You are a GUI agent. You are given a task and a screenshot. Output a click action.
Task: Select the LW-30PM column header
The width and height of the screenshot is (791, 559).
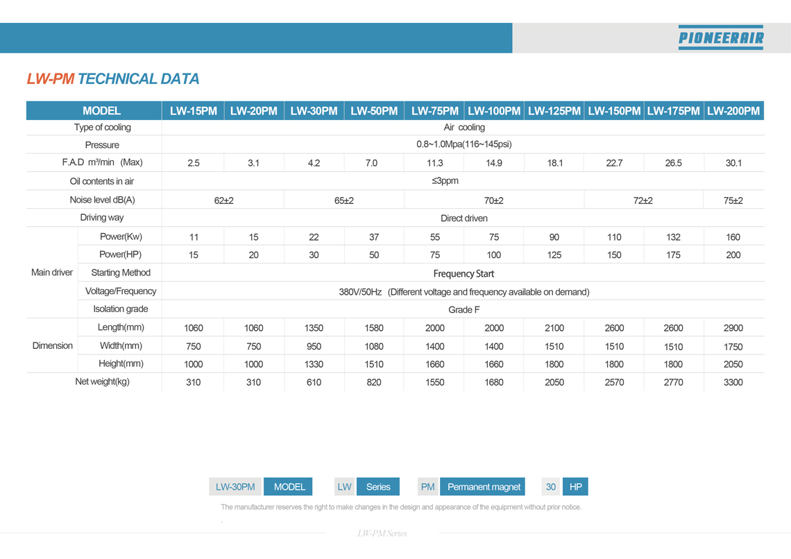point(314,111)
